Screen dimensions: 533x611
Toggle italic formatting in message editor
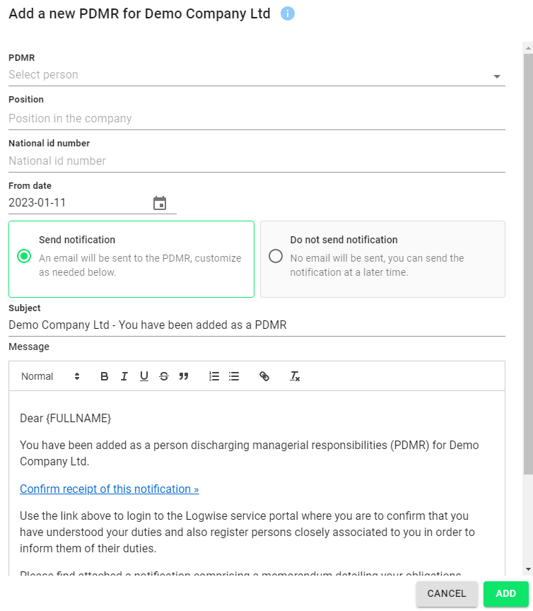pos(124,376)
